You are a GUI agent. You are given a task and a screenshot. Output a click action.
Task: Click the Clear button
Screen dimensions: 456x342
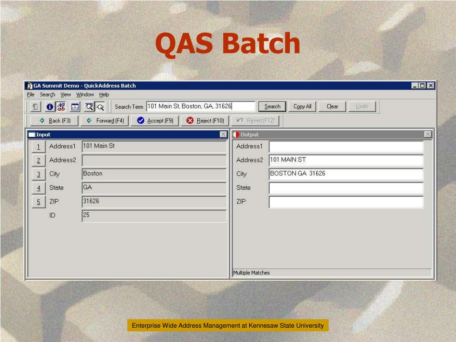point(332,106)
